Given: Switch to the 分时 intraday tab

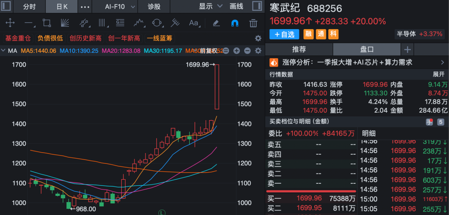Looking at the screenshot, I should 30,6.
